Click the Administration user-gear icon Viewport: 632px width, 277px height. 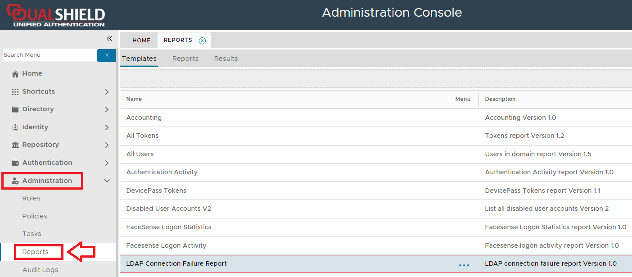tap(15, 181)
